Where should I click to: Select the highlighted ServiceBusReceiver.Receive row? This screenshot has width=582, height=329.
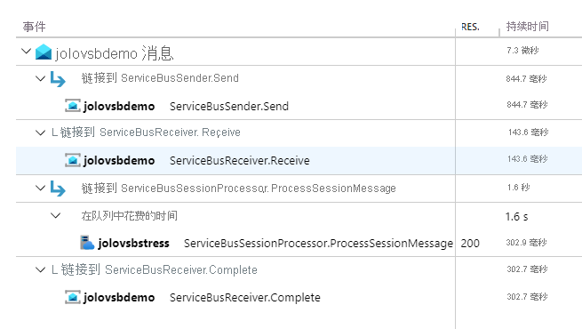(299, 160)
